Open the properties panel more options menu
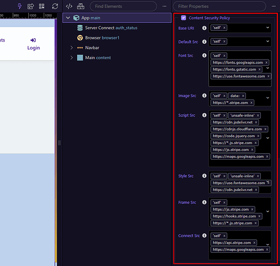 pyautogui.click(x=274, y=6)
